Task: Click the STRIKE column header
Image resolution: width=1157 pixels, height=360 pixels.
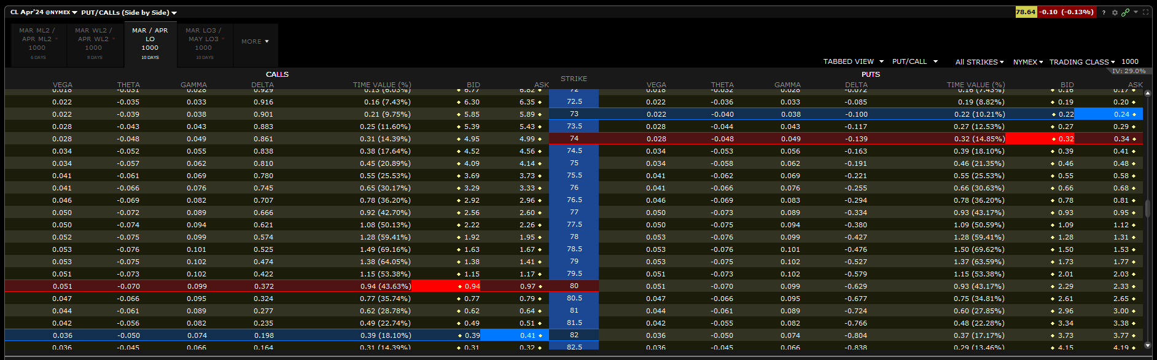Action: pos(574,79)
